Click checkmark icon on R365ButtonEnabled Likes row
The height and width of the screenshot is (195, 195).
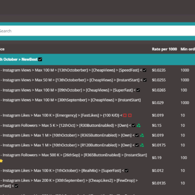pyautogui.click(x=137, y=136)
